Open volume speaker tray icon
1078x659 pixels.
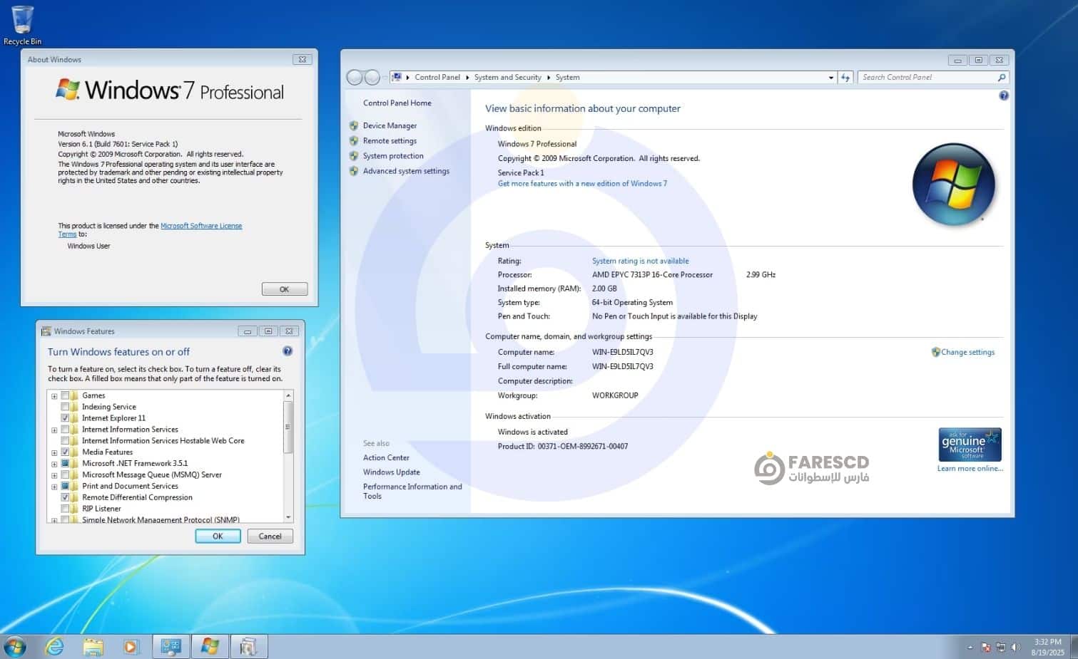pyautogui.click(x=1016, y=648)
